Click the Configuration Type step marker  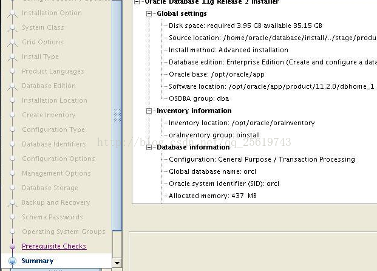(12, 129)
